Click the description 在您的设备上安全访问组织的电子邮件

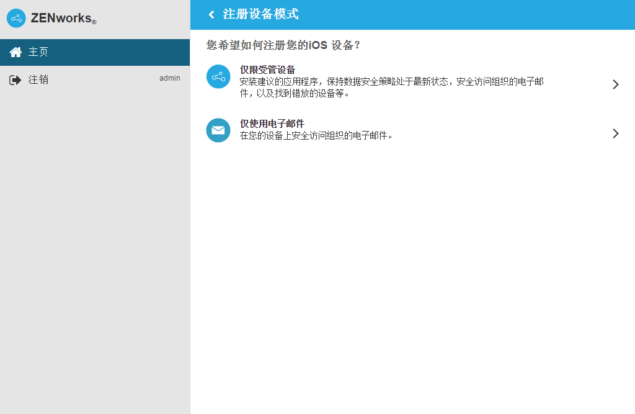point(316,135)
